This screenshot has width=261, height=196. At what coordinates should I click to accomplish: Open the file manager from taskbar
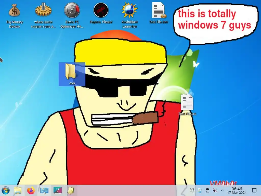coord(18,190)
